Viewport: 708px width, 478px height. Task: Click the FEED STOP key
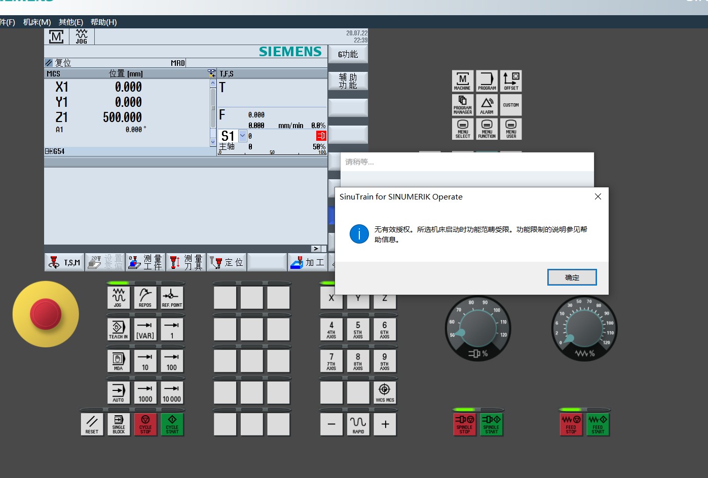(x=571, y=424)
